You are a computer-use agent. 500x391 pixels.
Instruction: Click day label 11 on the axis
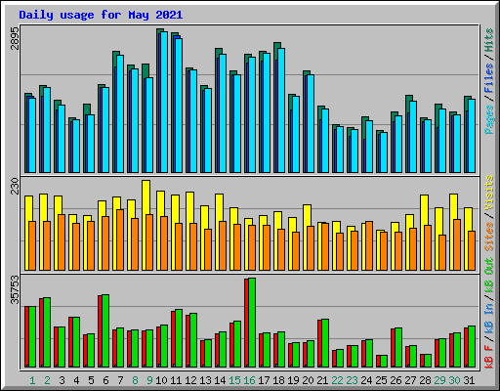(x=176, y=380)
